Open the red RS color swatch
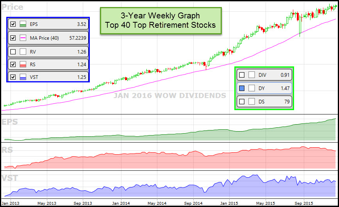 point(23,64)
